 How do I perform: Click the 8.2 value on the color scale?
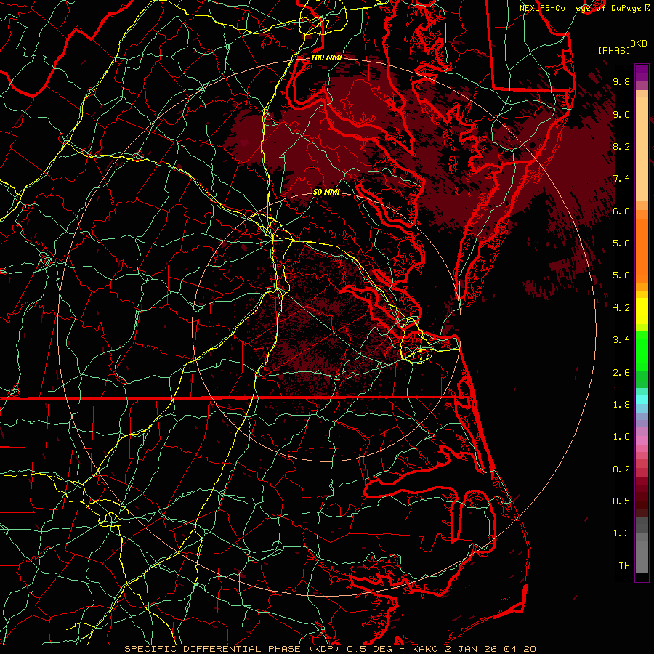(621, 146)
